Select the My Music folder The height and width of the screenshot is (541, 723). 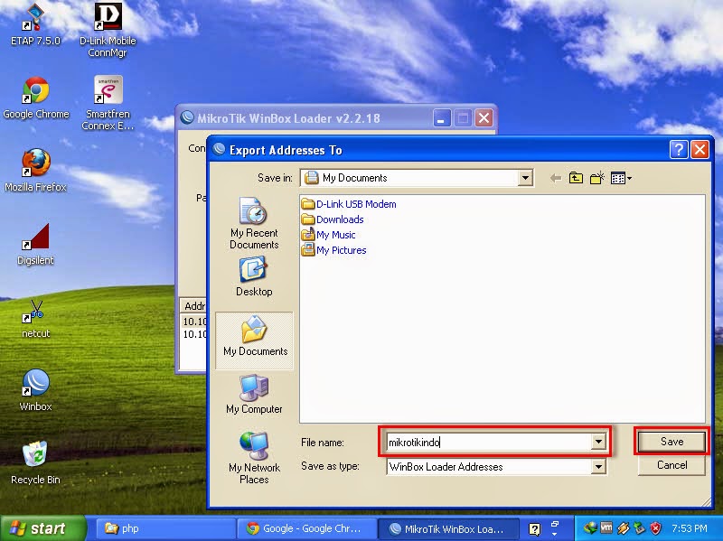click(328, 235)
